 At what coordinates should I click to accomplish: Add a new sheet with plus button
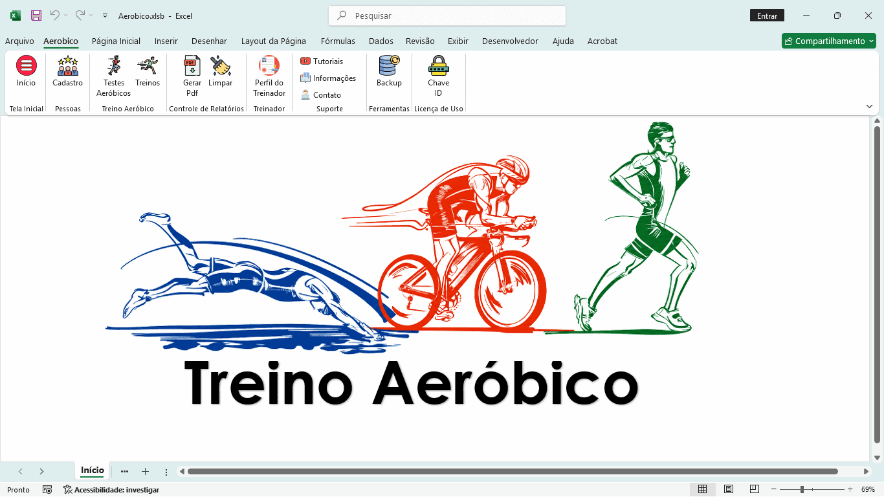(145, 472)
